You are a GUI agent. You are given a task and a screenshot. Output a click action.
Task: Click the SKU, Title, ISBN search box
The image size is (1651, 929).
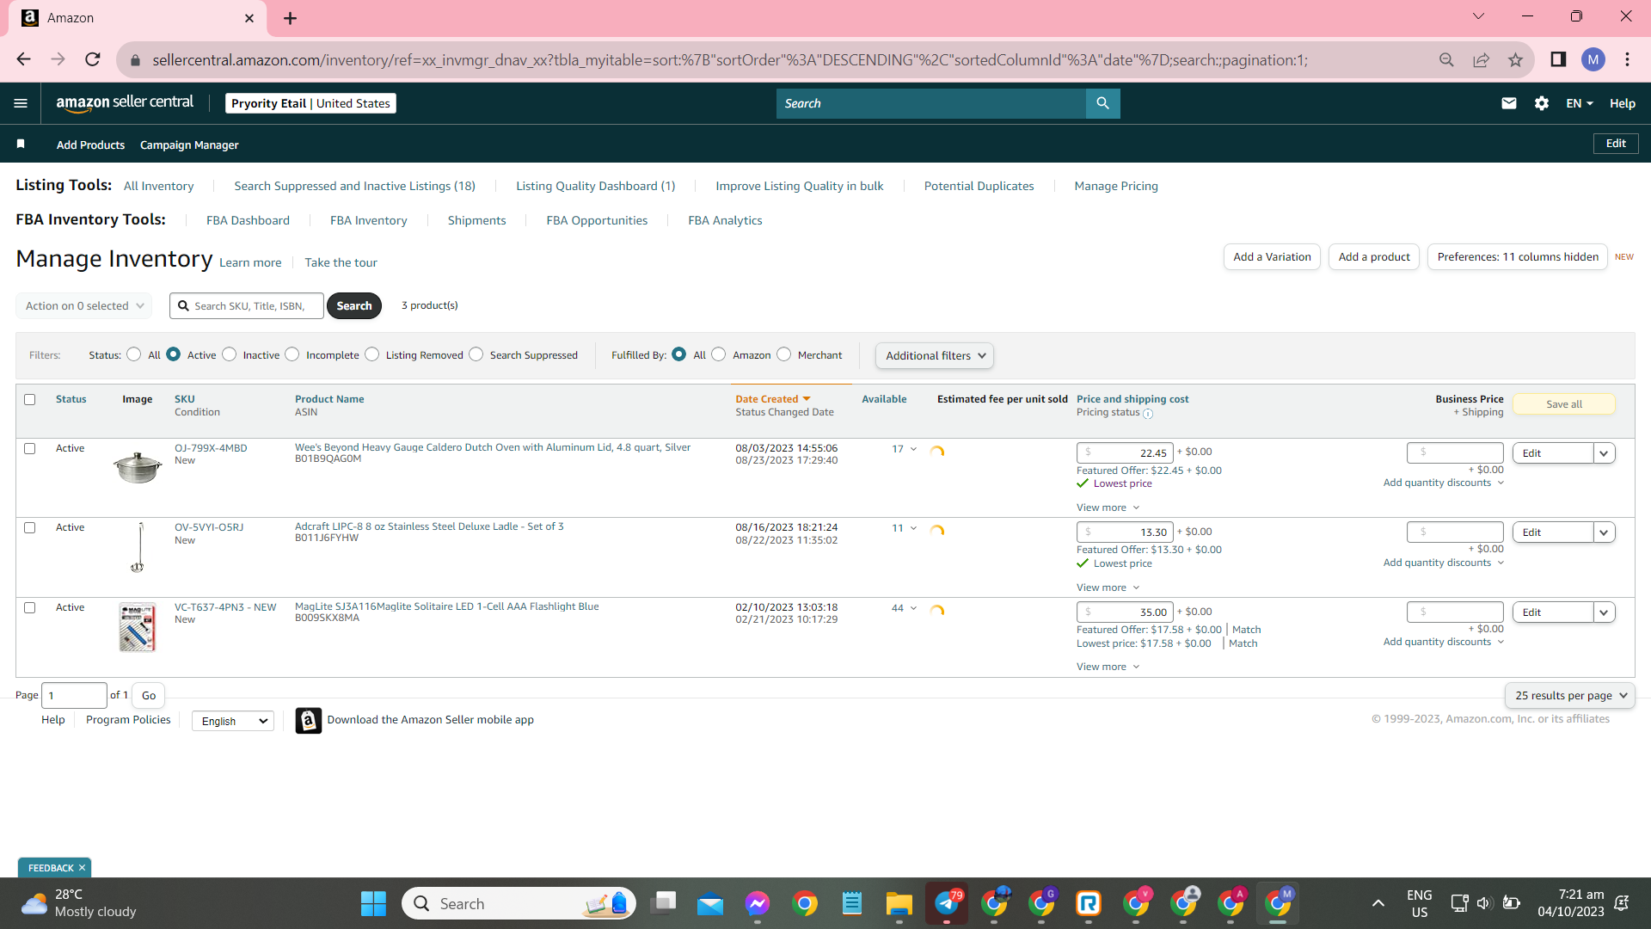(247, 305)
